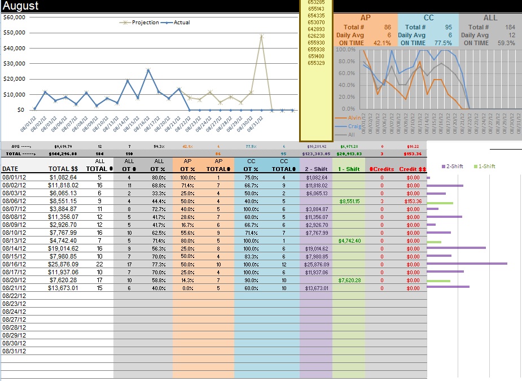Select the TOTAL $$ column header
The height and width of the screenshot is (381, 522).
(x=63, y=169)
